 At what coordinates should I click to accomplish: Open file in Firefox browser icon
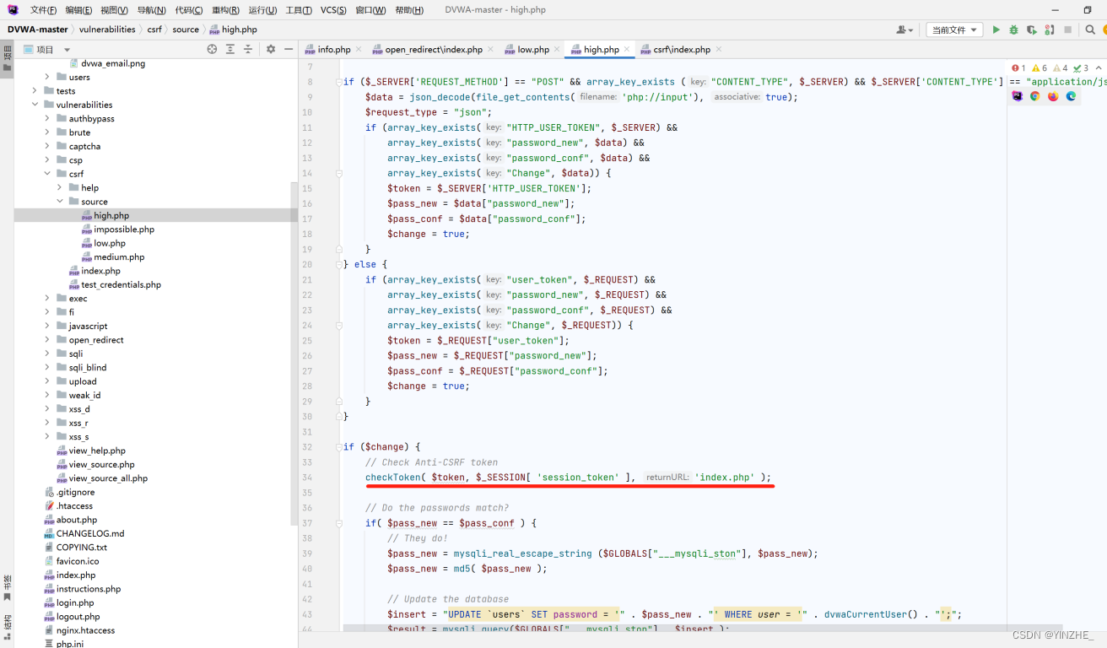click(x=1053, y=96)
